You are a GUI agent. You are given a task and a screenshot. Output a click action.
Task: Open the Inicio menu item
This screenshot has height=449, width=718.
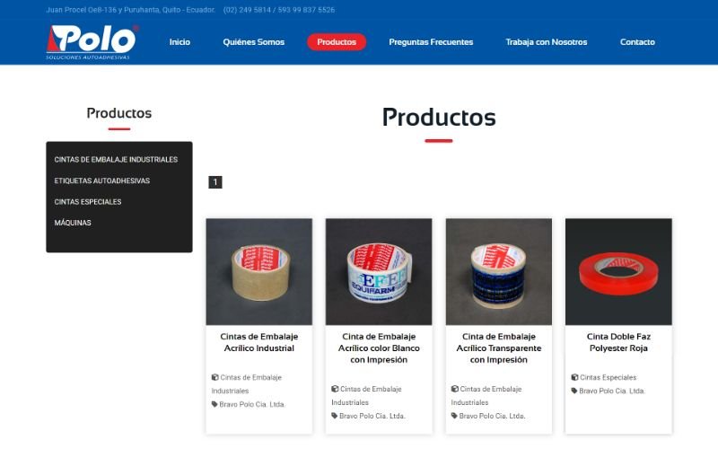[x=179, y=42]
